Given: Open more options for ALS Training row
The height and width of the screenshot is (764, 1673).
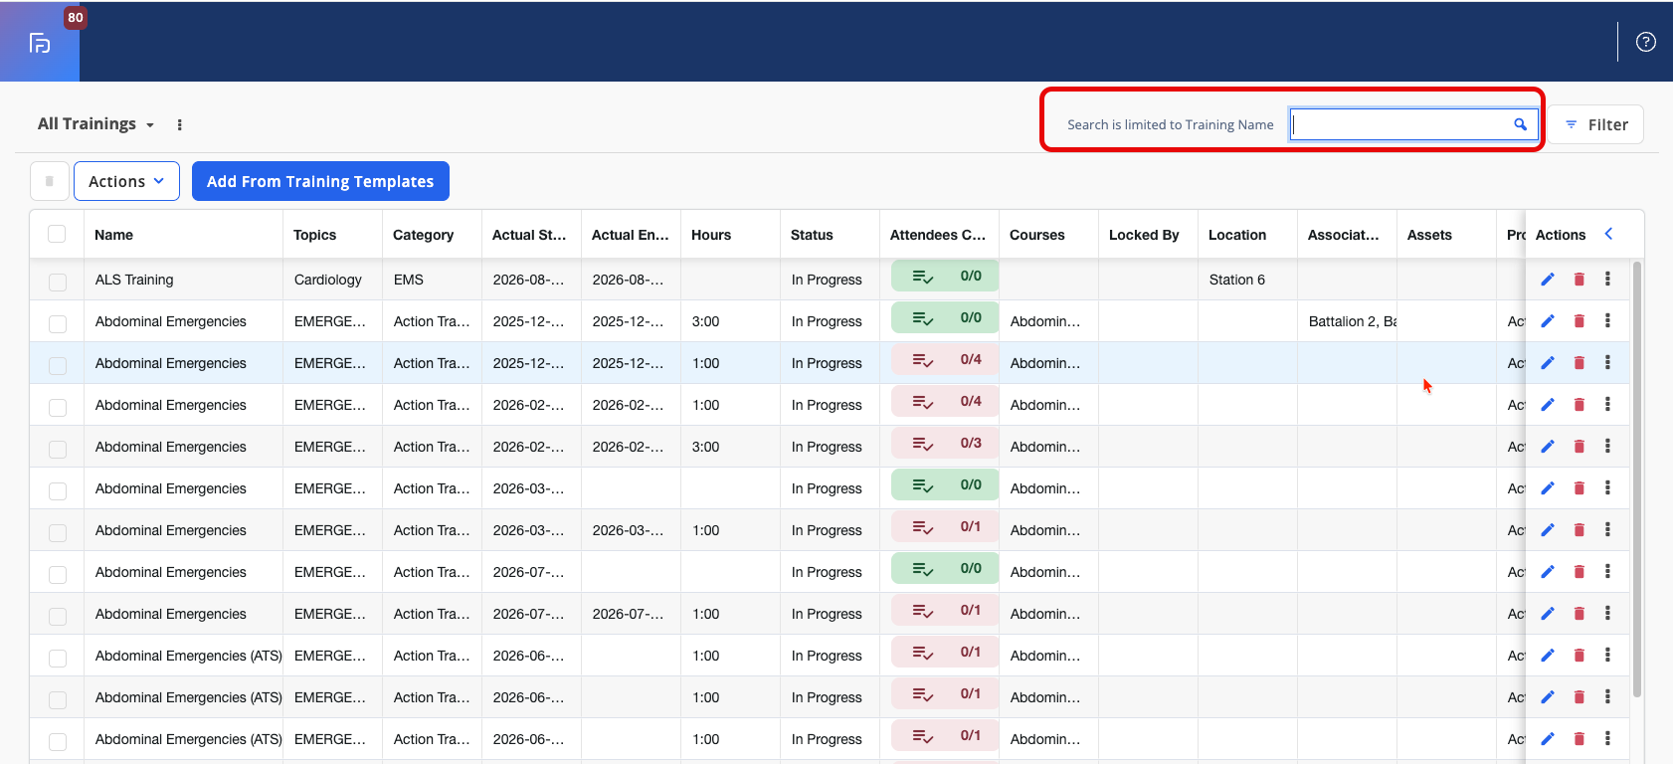Looking at the screenshot, I should point(1607,280).
